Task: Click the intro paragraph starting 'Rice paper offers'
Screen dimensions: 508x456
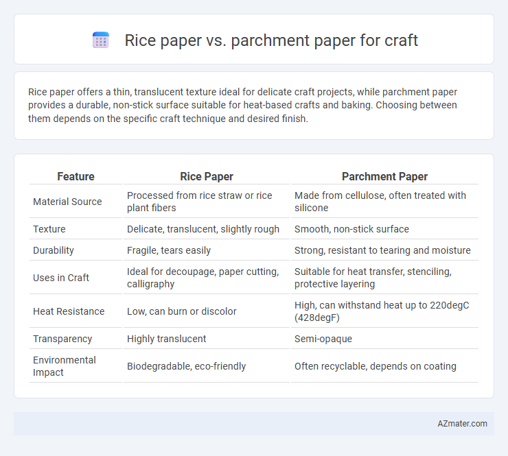Action: [x=242, y=105]
